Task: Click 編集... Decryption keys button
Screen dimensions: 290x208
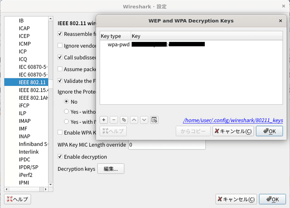Action: point(111,169)
